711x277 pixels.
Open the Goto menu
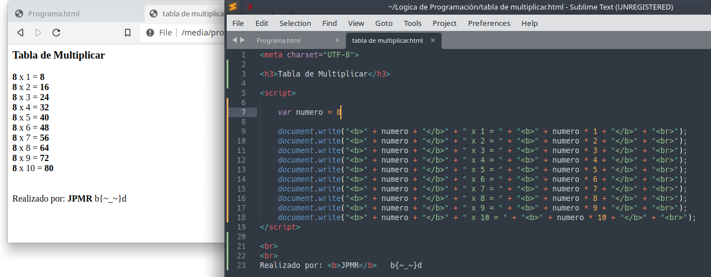tap(384, 23)
